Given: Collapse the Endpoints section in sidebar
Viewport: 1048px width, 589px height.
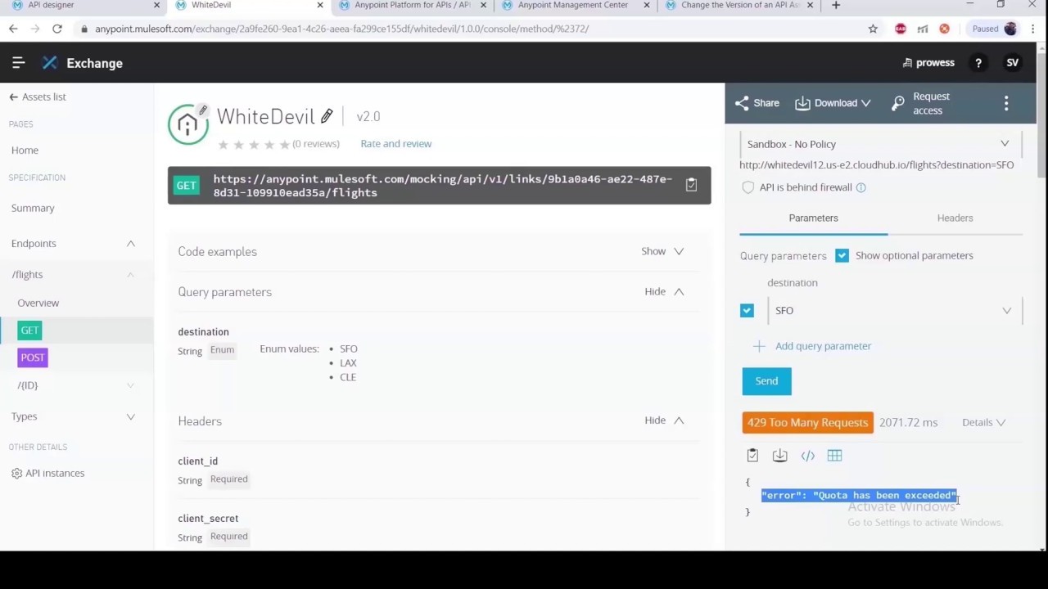Looking at the screenshot, I should coord(130,244).
